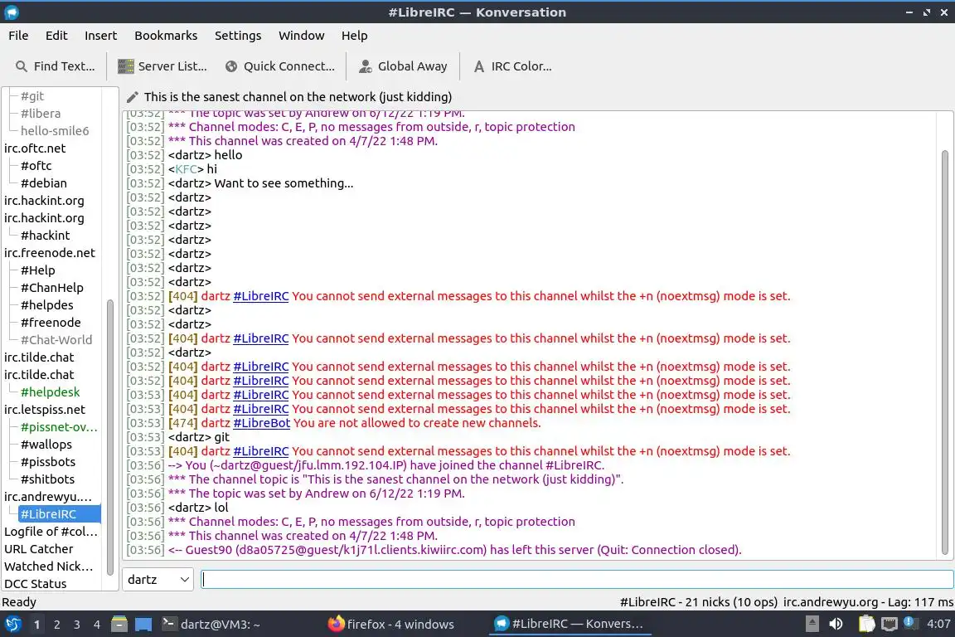The width and height of the screenshot is (955, 637).
Task: Select highlighted #LibreIRC in the sidebar
Action: [59, 514]
